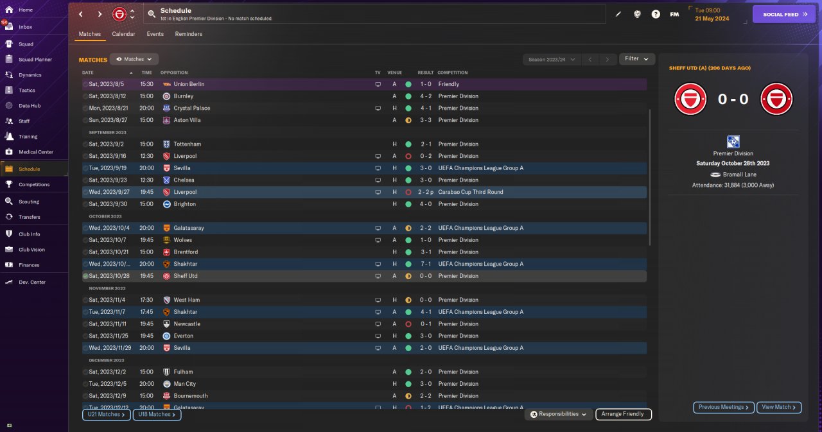Click the pencil edit icon
Image resolution: width=822 pixels, height=432 pixels.
[x=618, y=14]
